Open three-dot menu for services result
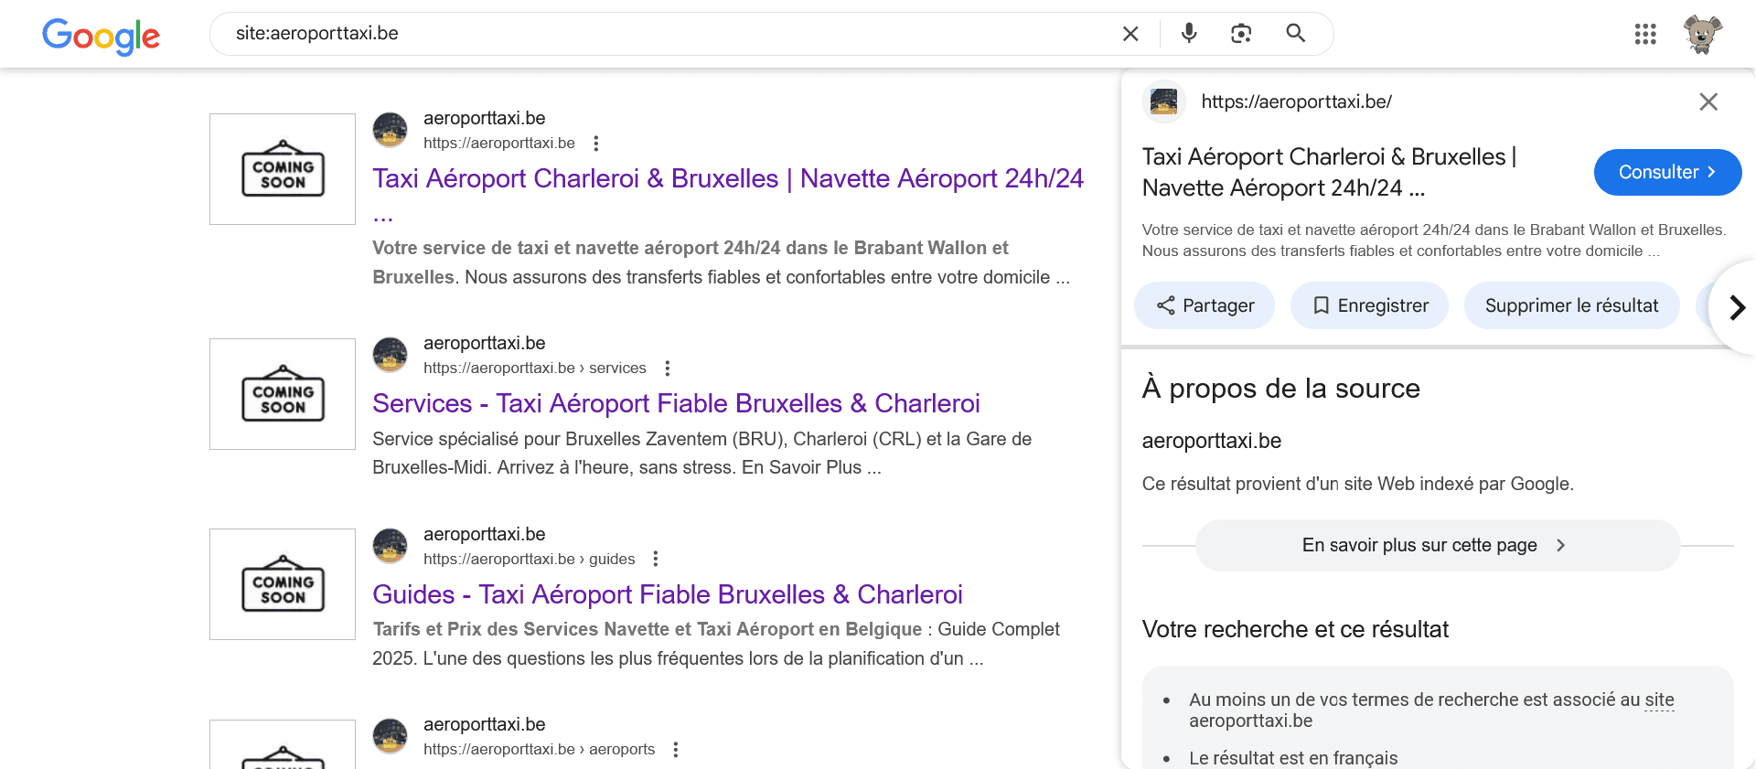The image size is (1756, 769). [x=668, y=368]
